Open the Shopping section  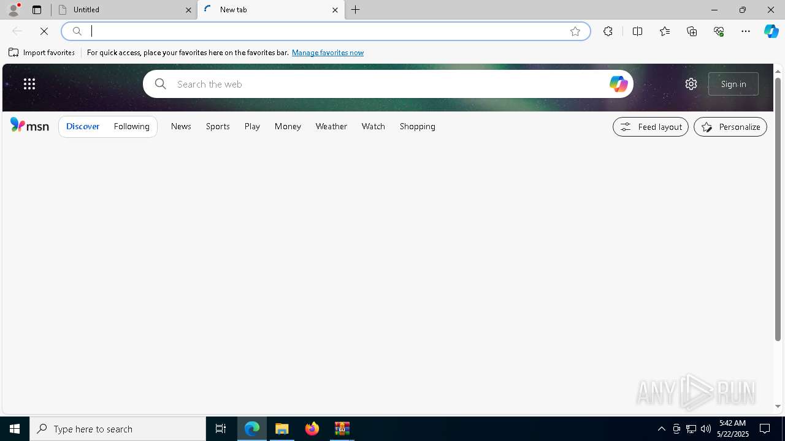418,126
